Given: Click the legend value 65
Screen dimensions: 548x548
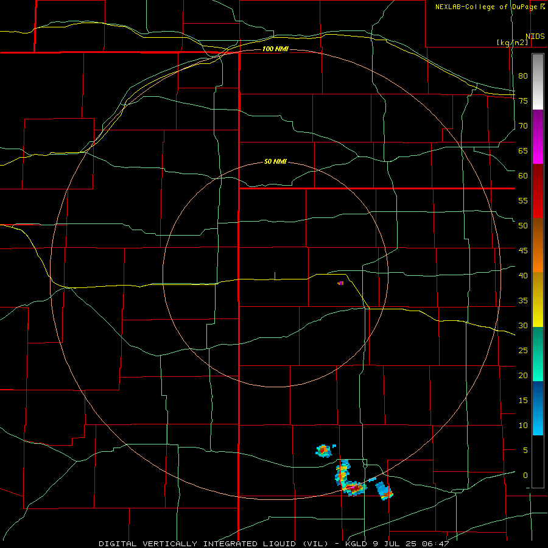Looking at the screenshot, I should [x=523, y=150].
